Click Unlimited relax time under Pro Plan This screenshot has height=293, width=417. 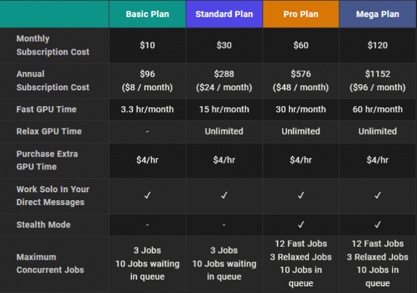pyautogui.click(x=300, y=131)
